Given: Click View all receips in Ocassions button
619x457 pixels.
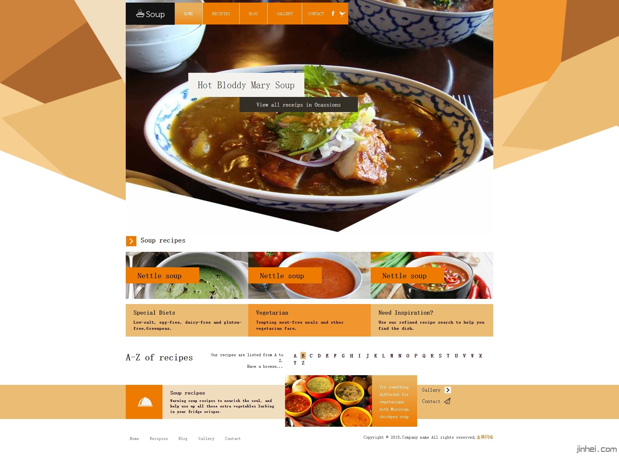Looking at the screenshot, I should click(x=299, y=105).
